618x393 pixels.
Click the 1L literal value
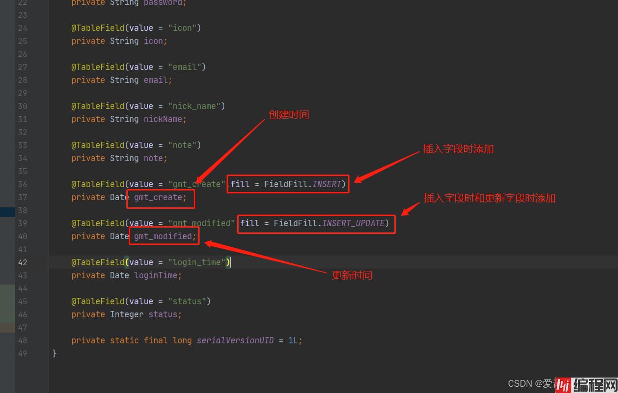(293, 340)
